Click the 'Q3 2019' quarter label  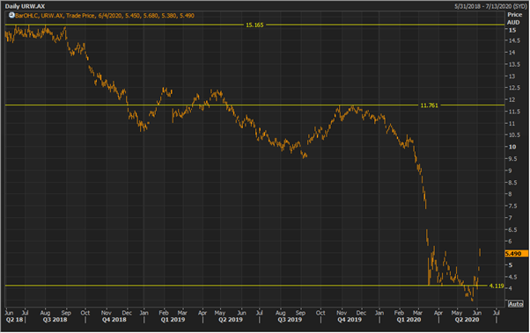[x=290, y=320]
